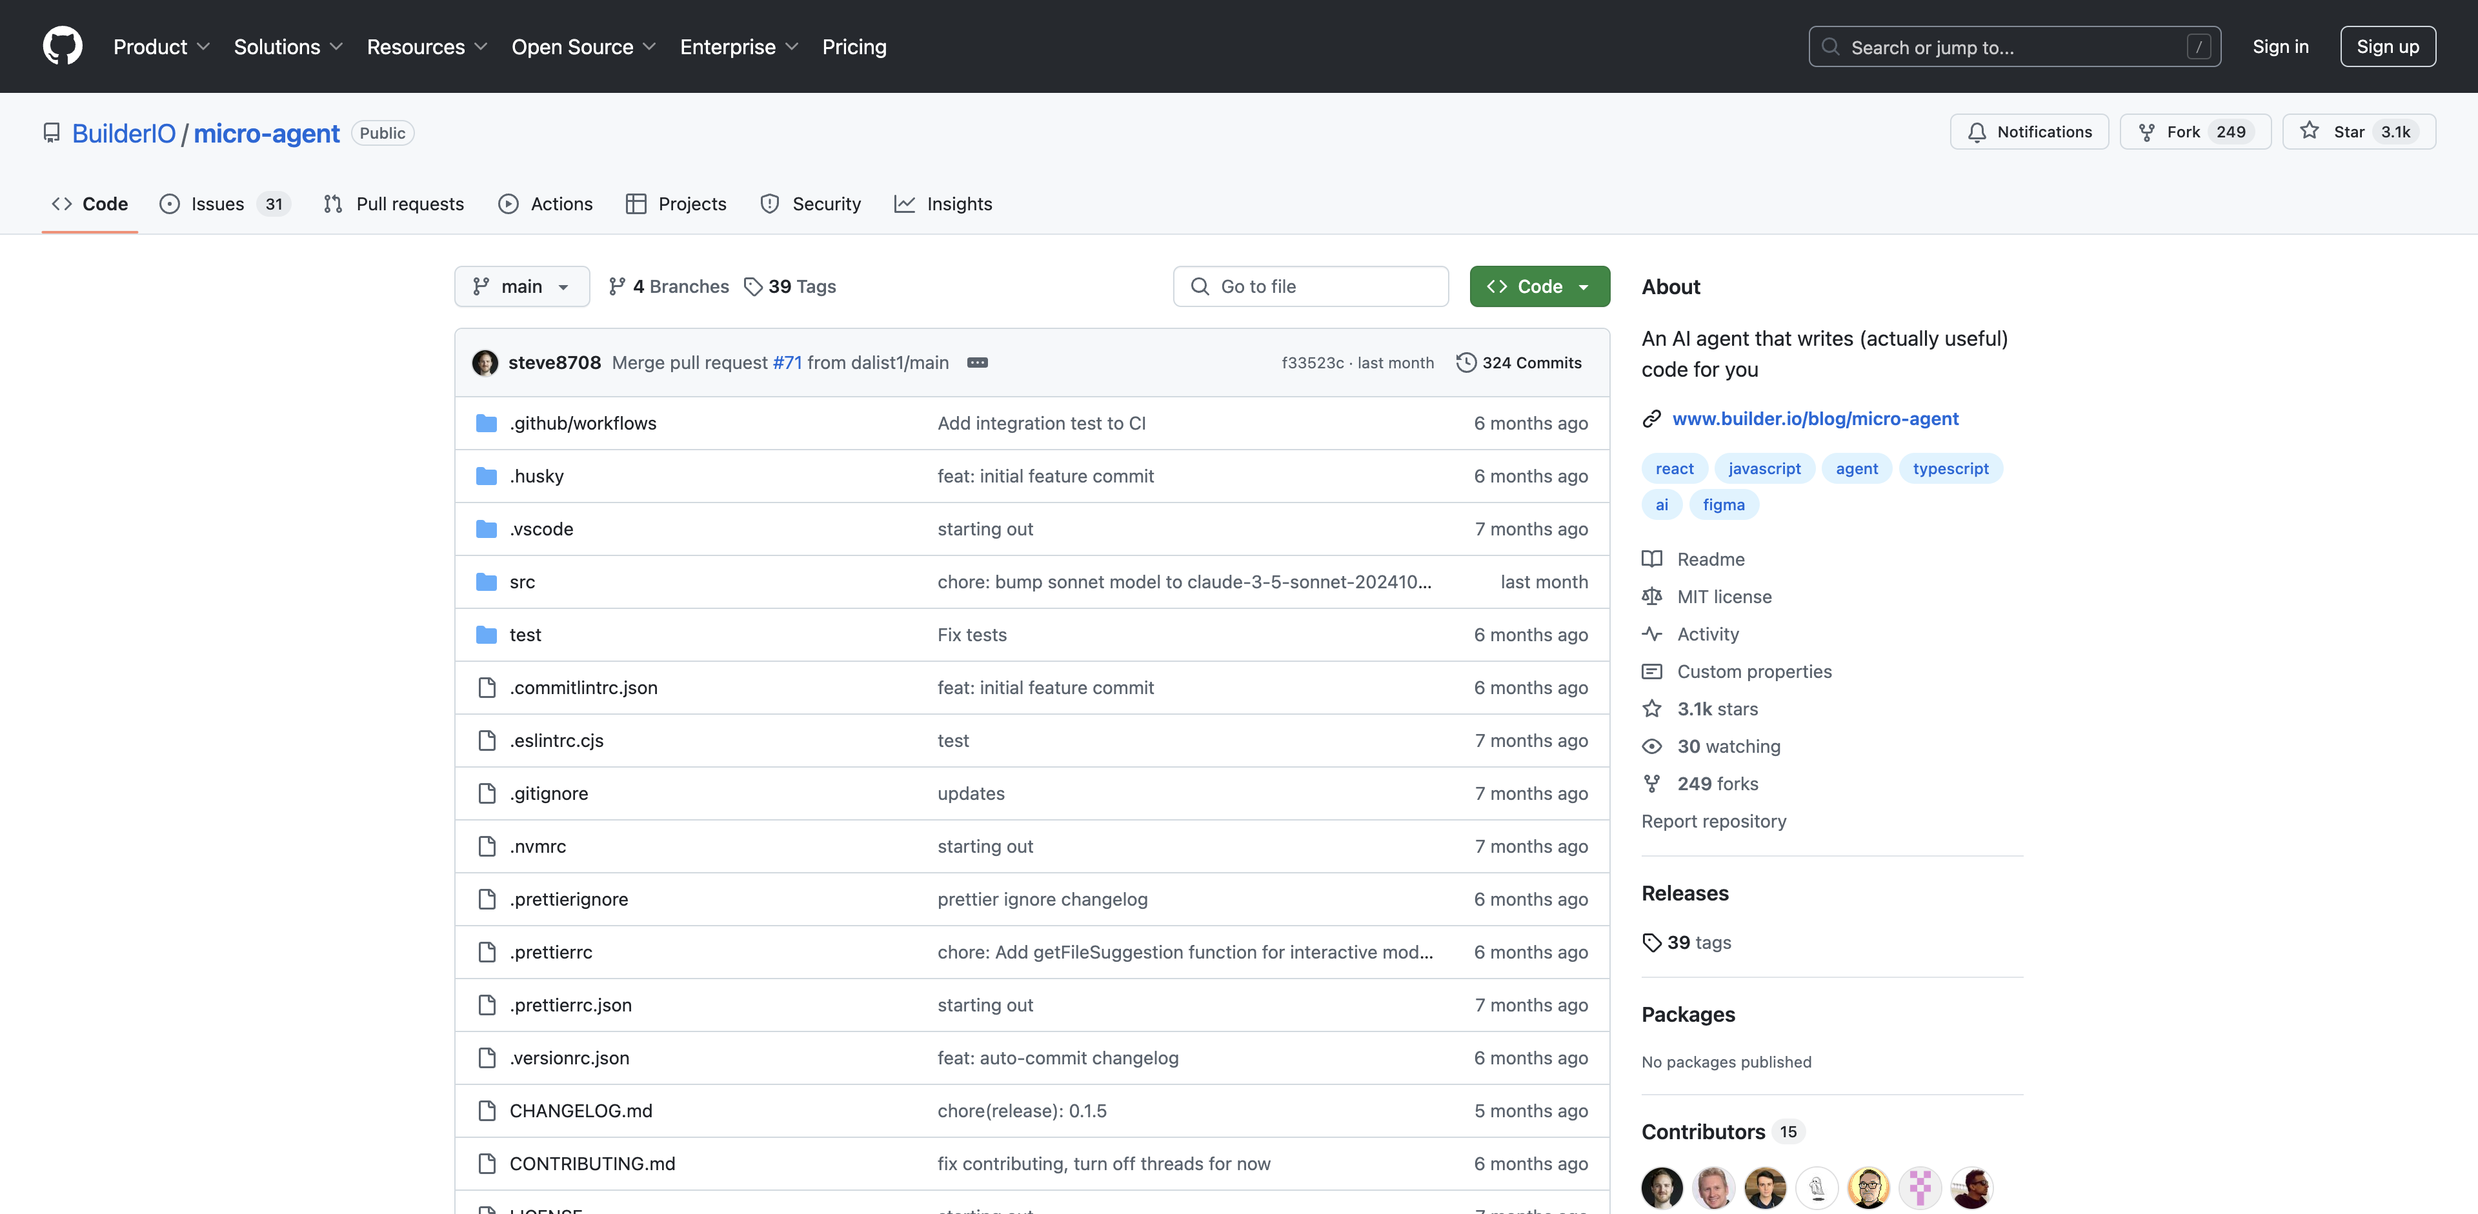
Task: Open the Notifications bell button
Action: (x=2029, y=132)
